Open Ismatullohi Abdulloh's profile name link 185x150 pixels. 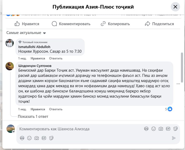34,47
